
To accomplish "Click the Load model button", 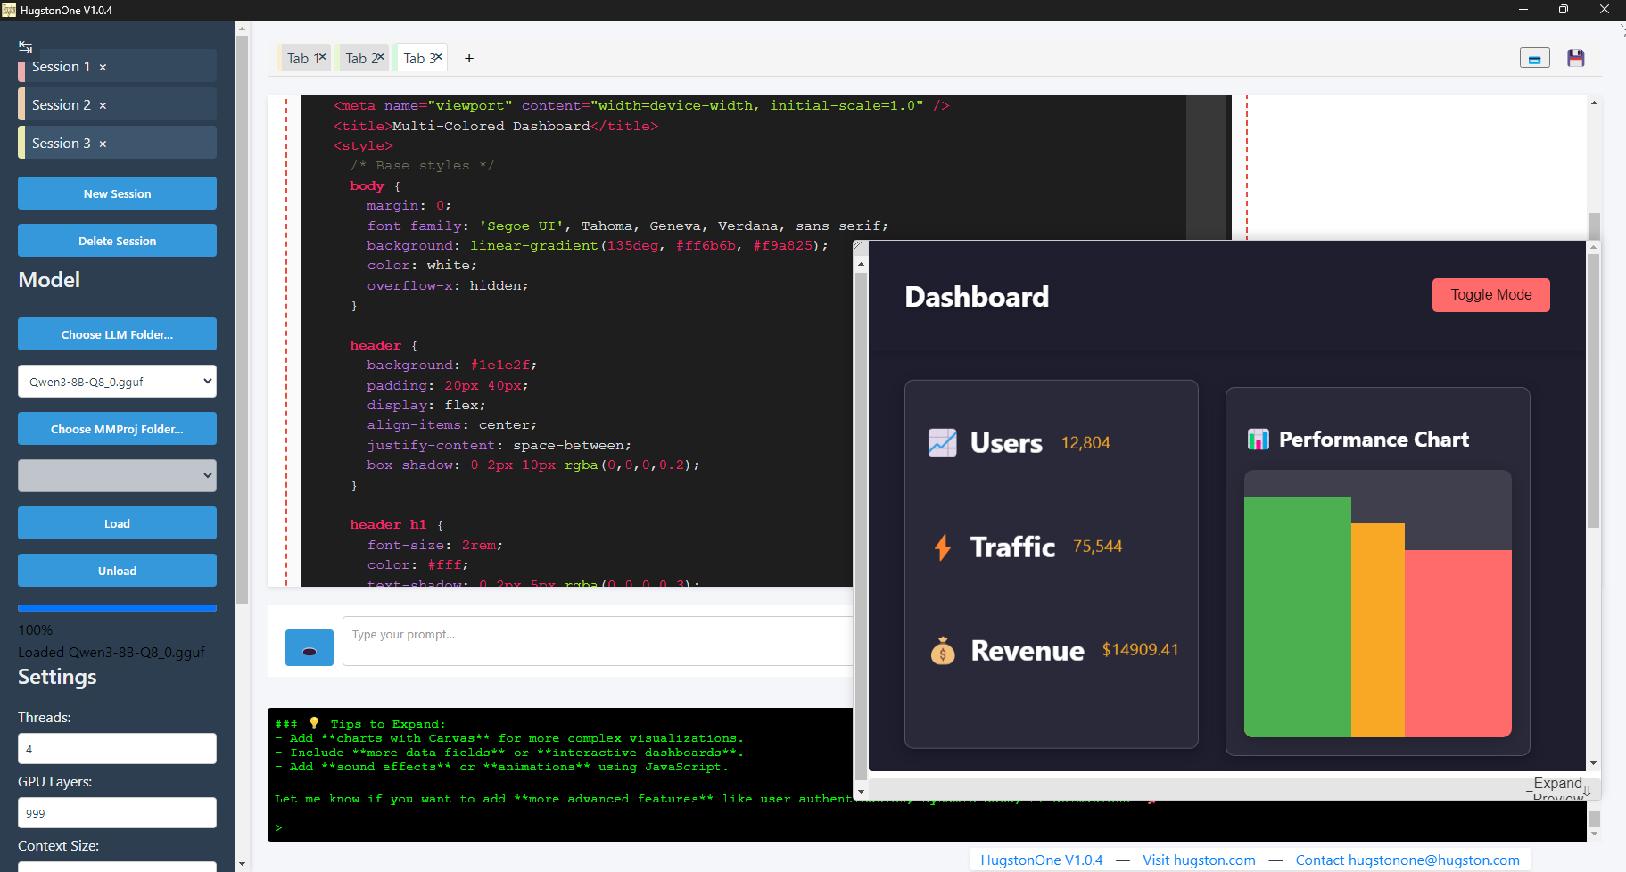I will [x=117, y=523].
